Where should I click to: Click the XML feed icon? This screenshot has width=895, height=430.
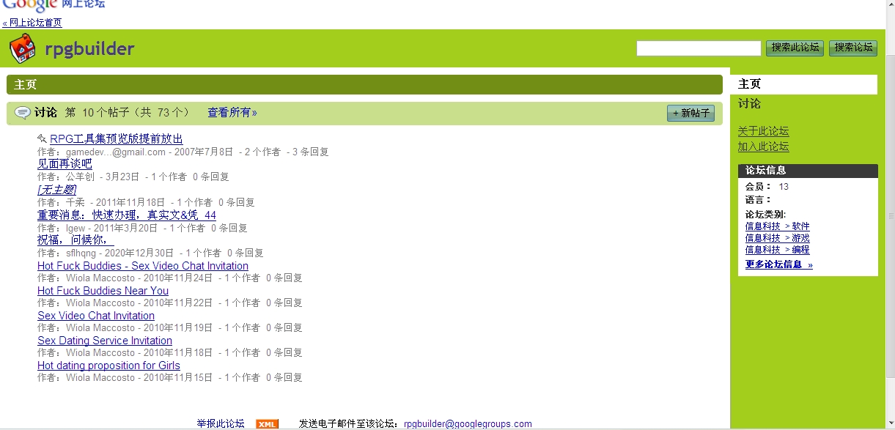[x=267, y=424]
